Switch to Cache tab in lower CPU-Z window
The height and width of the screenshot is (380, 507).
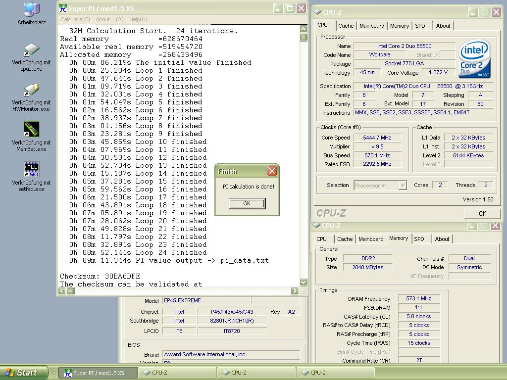[x=345, y=239]
